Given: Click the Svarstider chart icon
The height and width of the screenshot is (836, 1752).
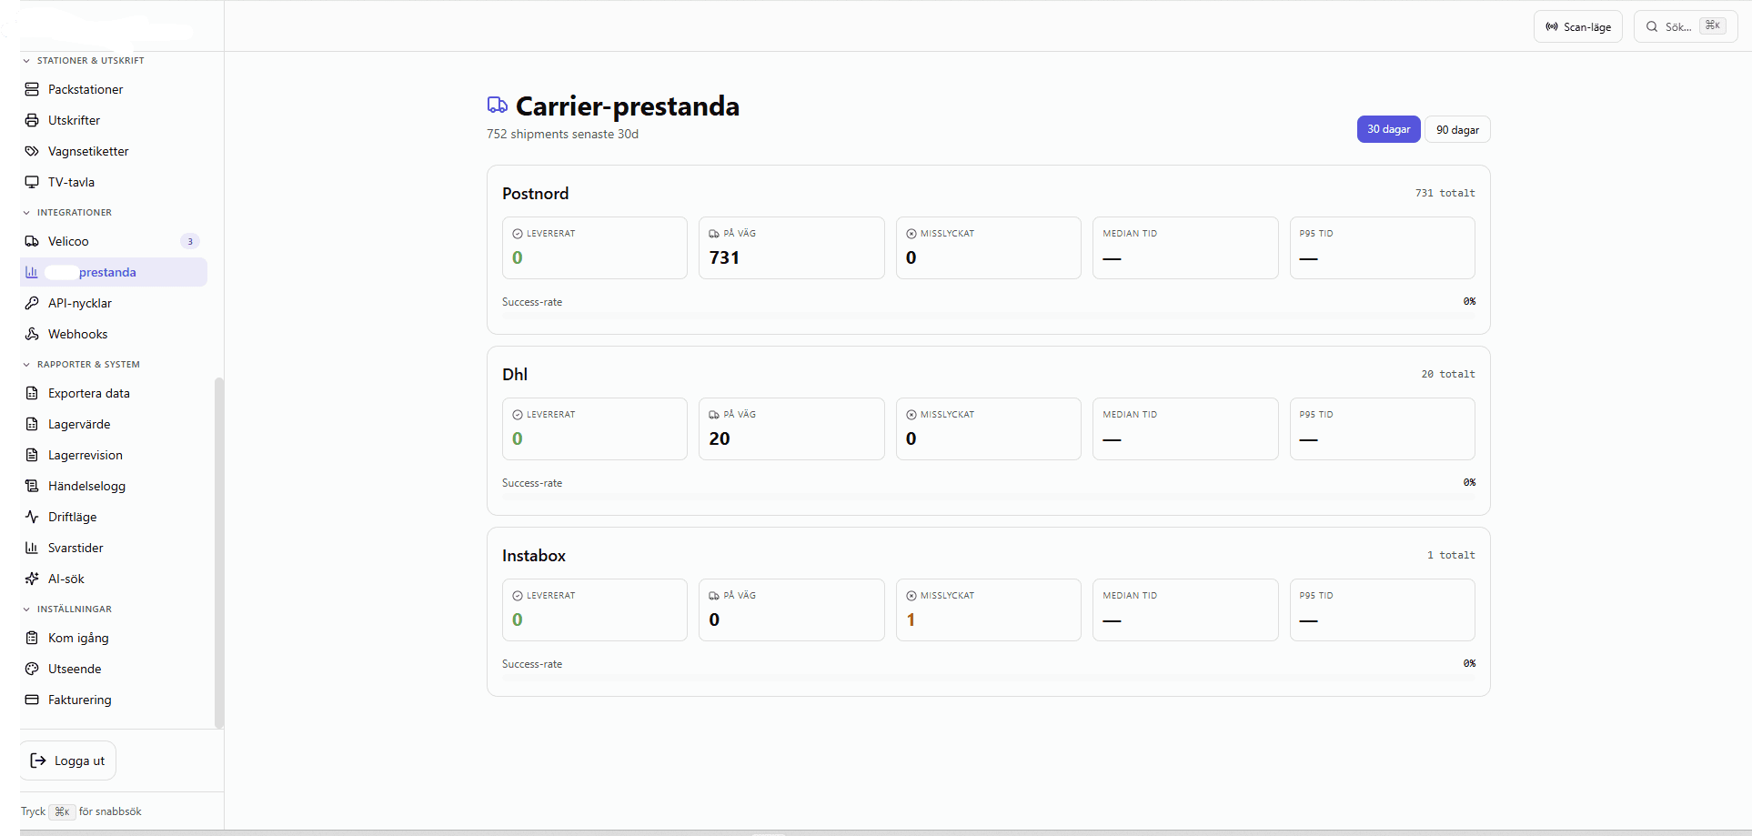Looking at the screenshot, I should click(x=32, y=548).
